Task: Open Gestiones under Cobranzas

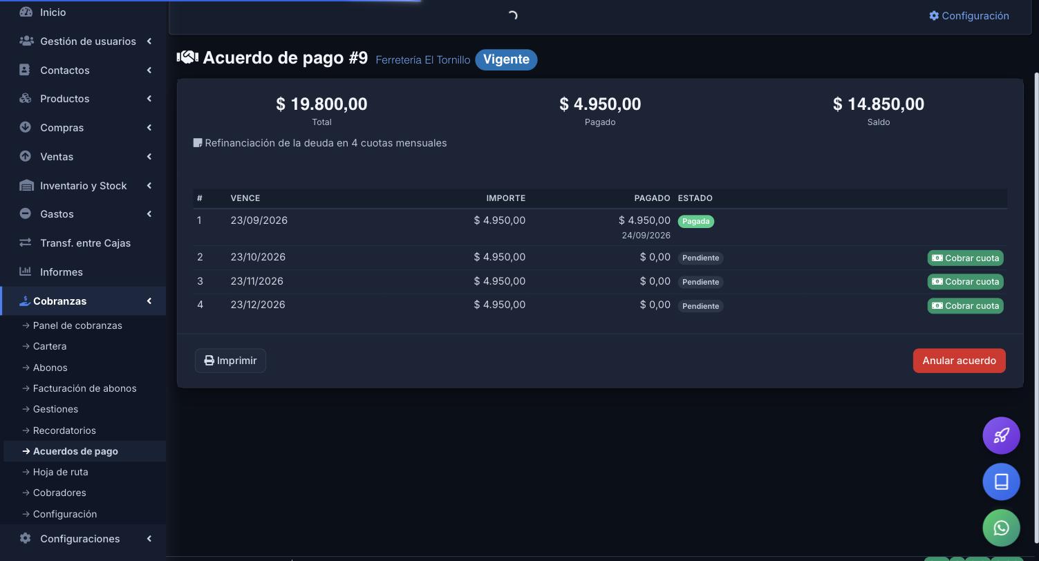Action: 55,409
